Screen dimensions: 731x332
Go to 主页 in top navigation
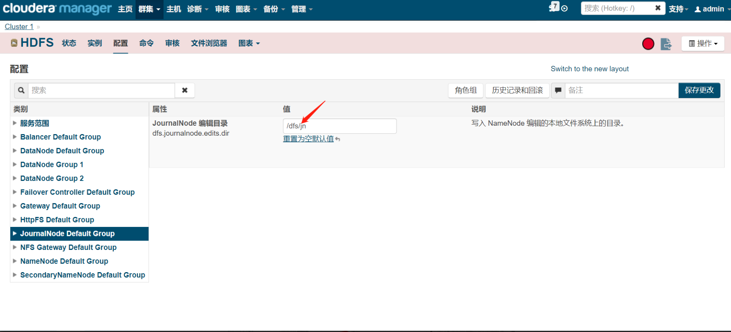125,9
